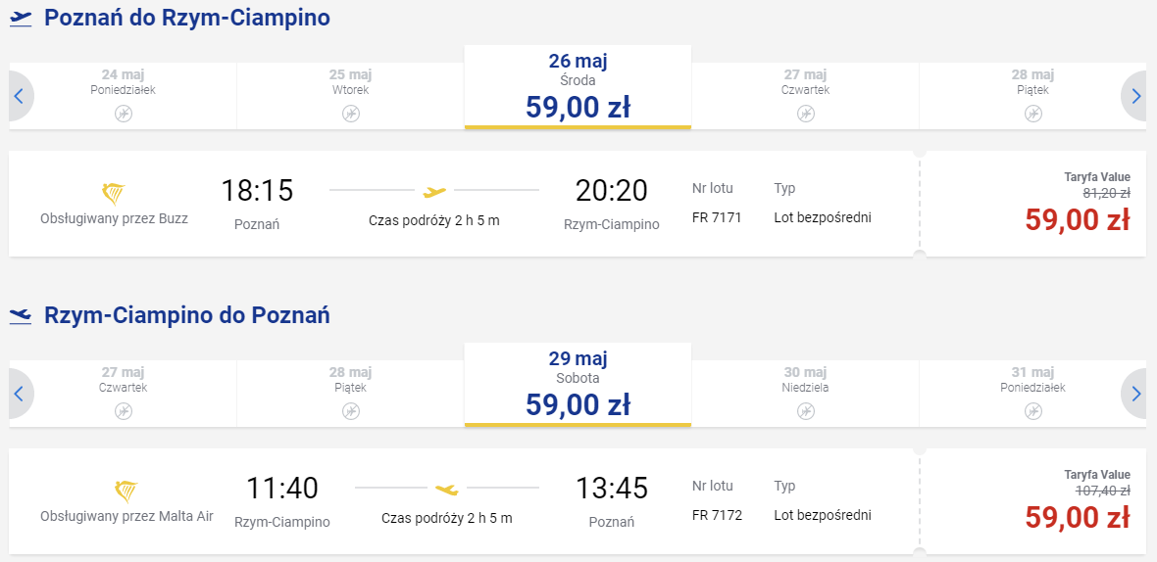The width and height of the screenshot is (1157, 562).
Task: Click the no-flight icon under 30 maj Niedziela
Action: pyautogui.click(x=806, y=411)
